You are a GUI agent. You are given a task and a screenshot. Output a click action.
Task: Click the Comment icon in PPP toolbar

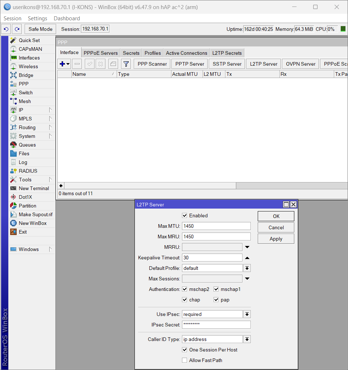coord(113,64)
